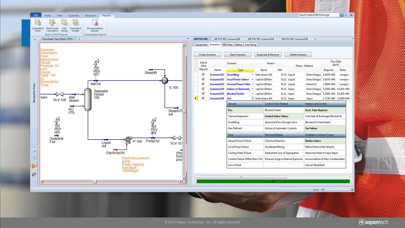
Task: Click the Delete Scenario button
Action: tap(298, 55)
